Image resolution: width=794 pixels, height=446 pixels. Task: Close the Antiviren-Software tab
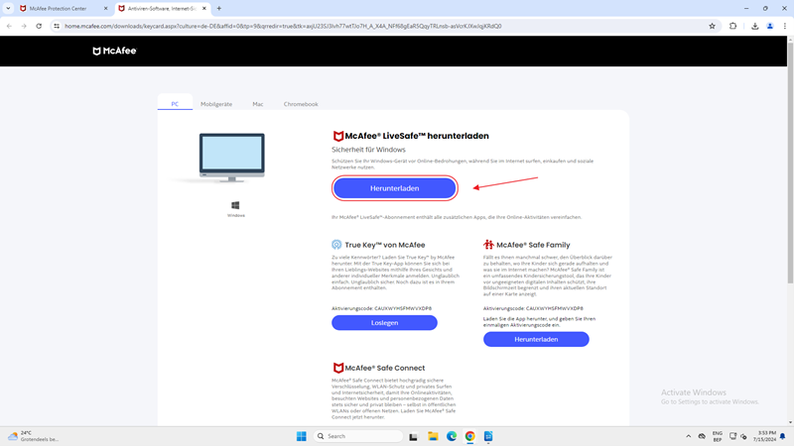(204, 9)
